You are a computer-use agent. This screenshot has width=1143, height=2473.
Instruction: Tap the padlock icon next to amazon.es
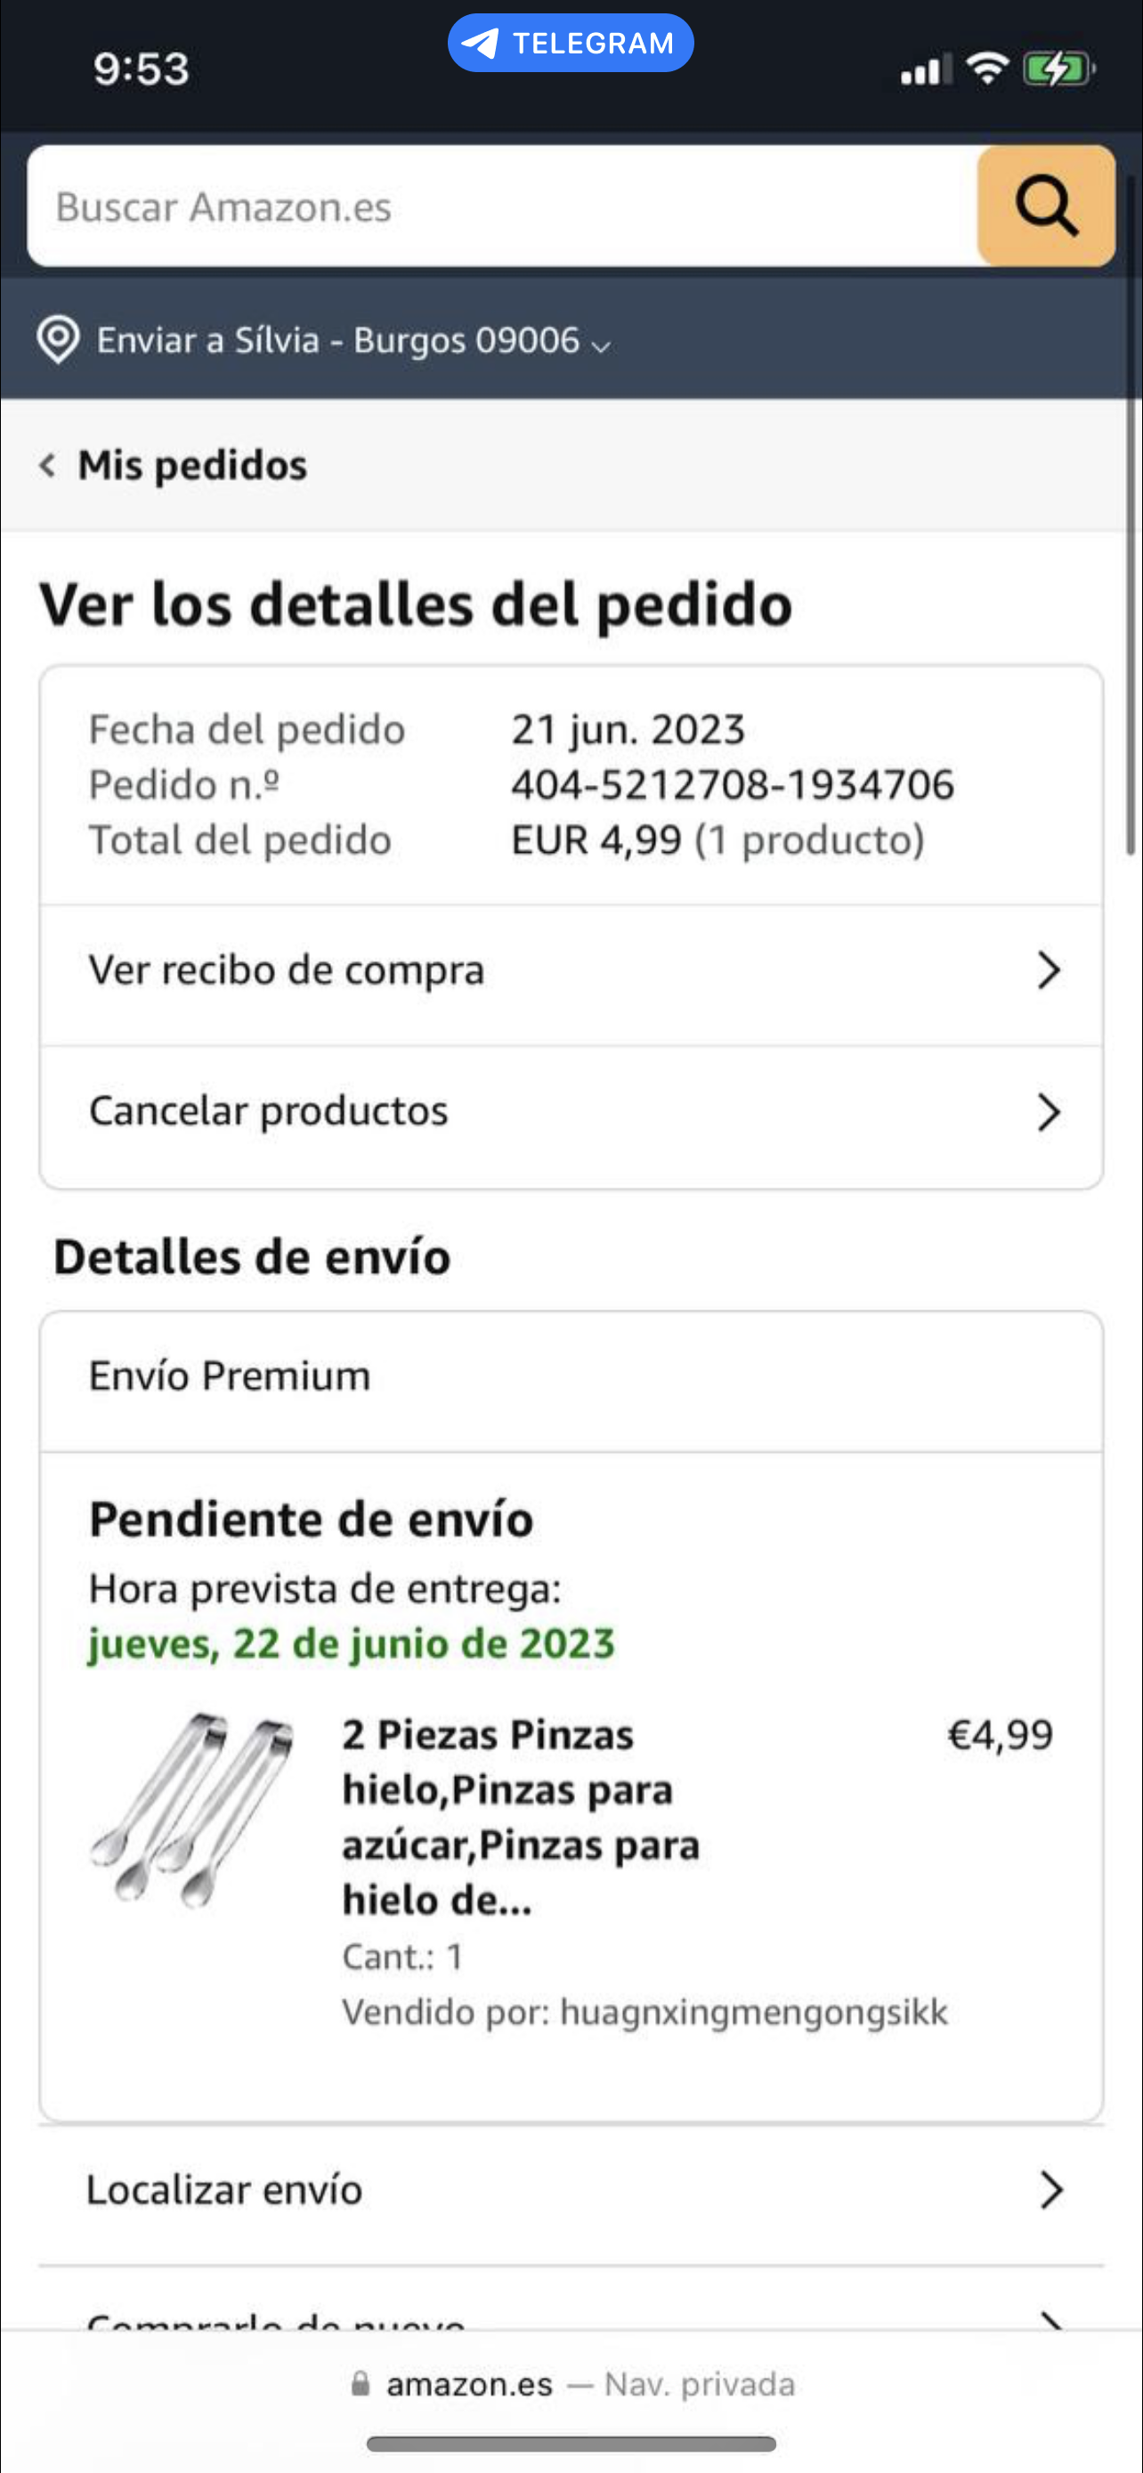360,2383
